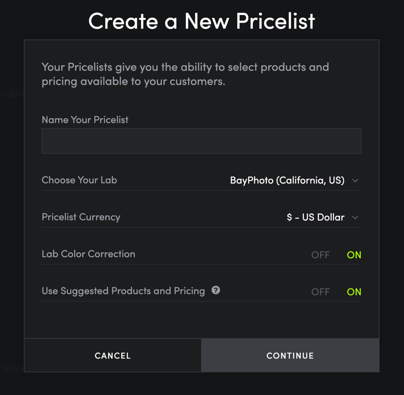The image size is (404, 395).
Task: Click the Name Your Pricelist label
Action: tap(85, 120)
